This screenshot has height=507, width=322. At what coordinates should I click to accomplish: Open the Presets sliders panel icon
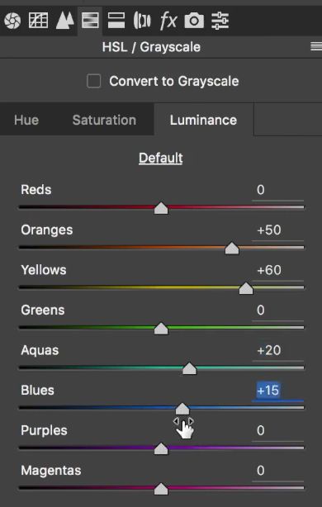(220, 21)
